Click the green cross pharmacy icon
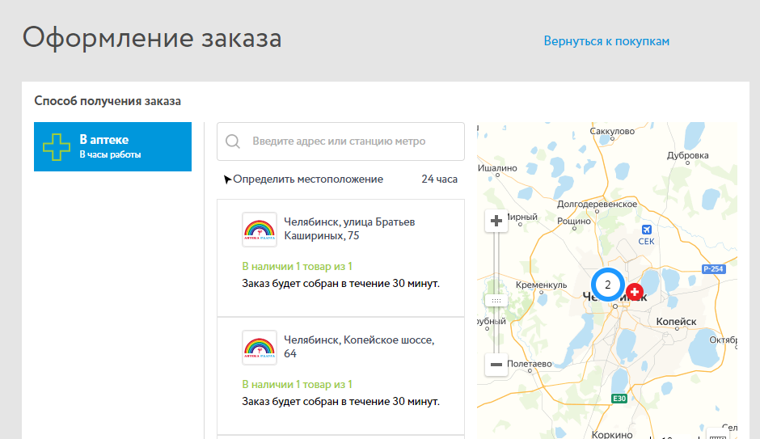Screen dimensions: 760x439 pyautogui.click(x=57, y=147)
